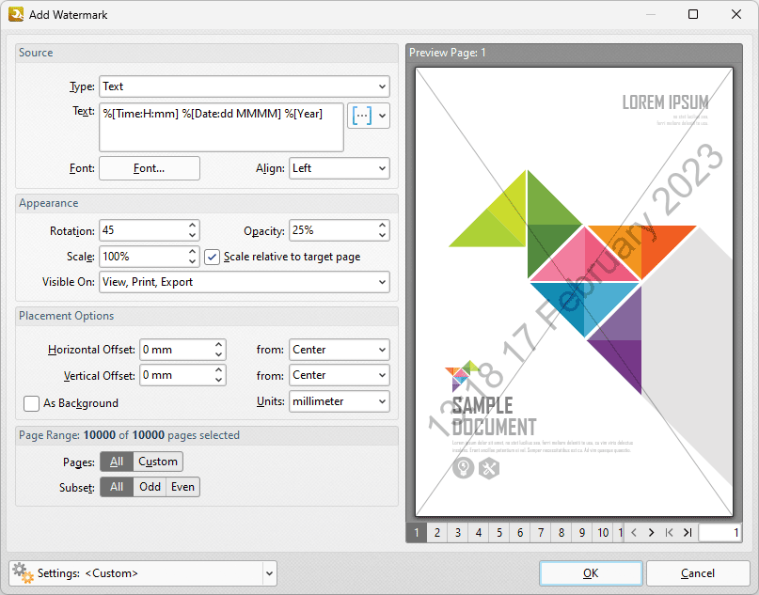Jump to first preview page
This screenshot has width=759, height=595.
click(669, 533)
